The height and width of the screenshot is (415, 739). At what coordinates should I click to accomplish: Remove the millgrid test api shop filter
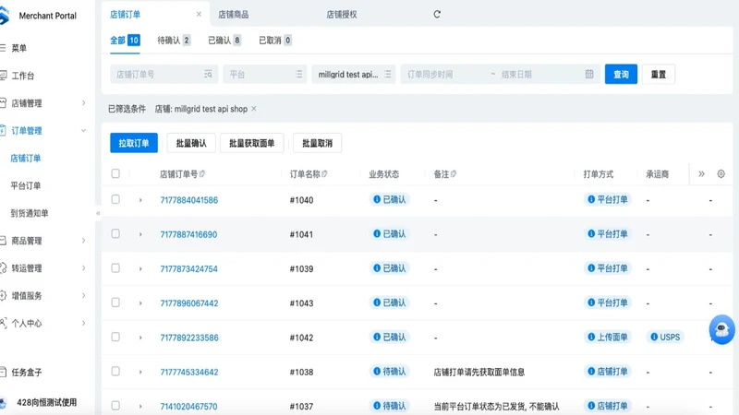tap(253, 109)
